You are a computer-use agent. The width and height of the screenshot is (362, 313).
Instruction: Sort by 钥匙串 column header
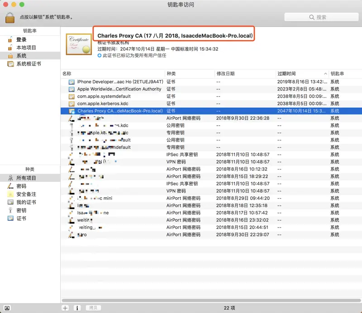click(345, 74)
